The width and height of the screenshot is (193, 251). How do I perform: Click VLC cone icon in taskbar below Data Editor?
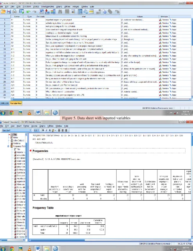point(29,113)
